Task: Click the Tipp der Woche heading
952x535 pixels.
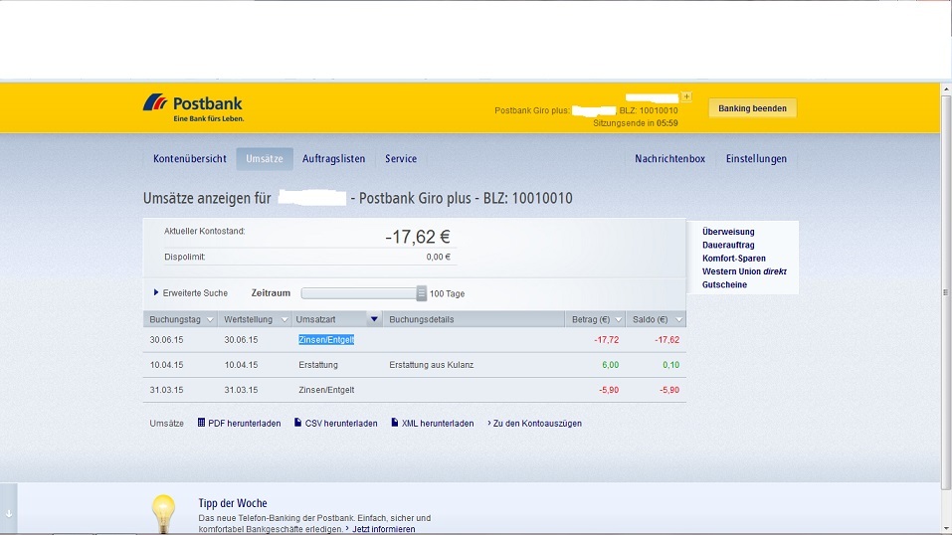Action: (233, 503)
